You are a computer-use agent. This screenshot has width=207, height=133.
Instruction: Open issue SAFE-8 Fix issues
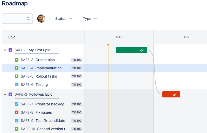36,112
